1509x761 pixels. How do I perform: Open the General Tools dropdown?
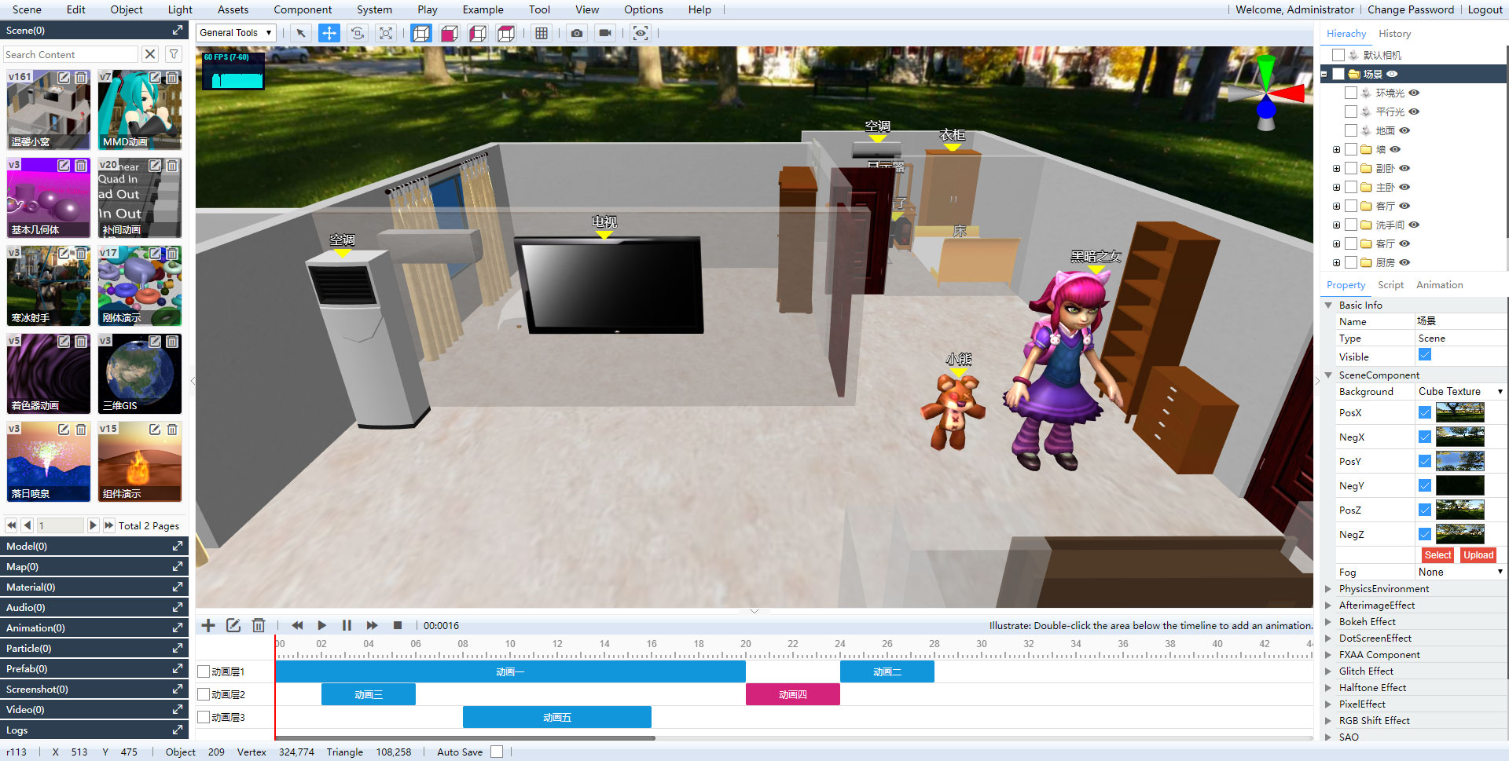pos(236,33)
